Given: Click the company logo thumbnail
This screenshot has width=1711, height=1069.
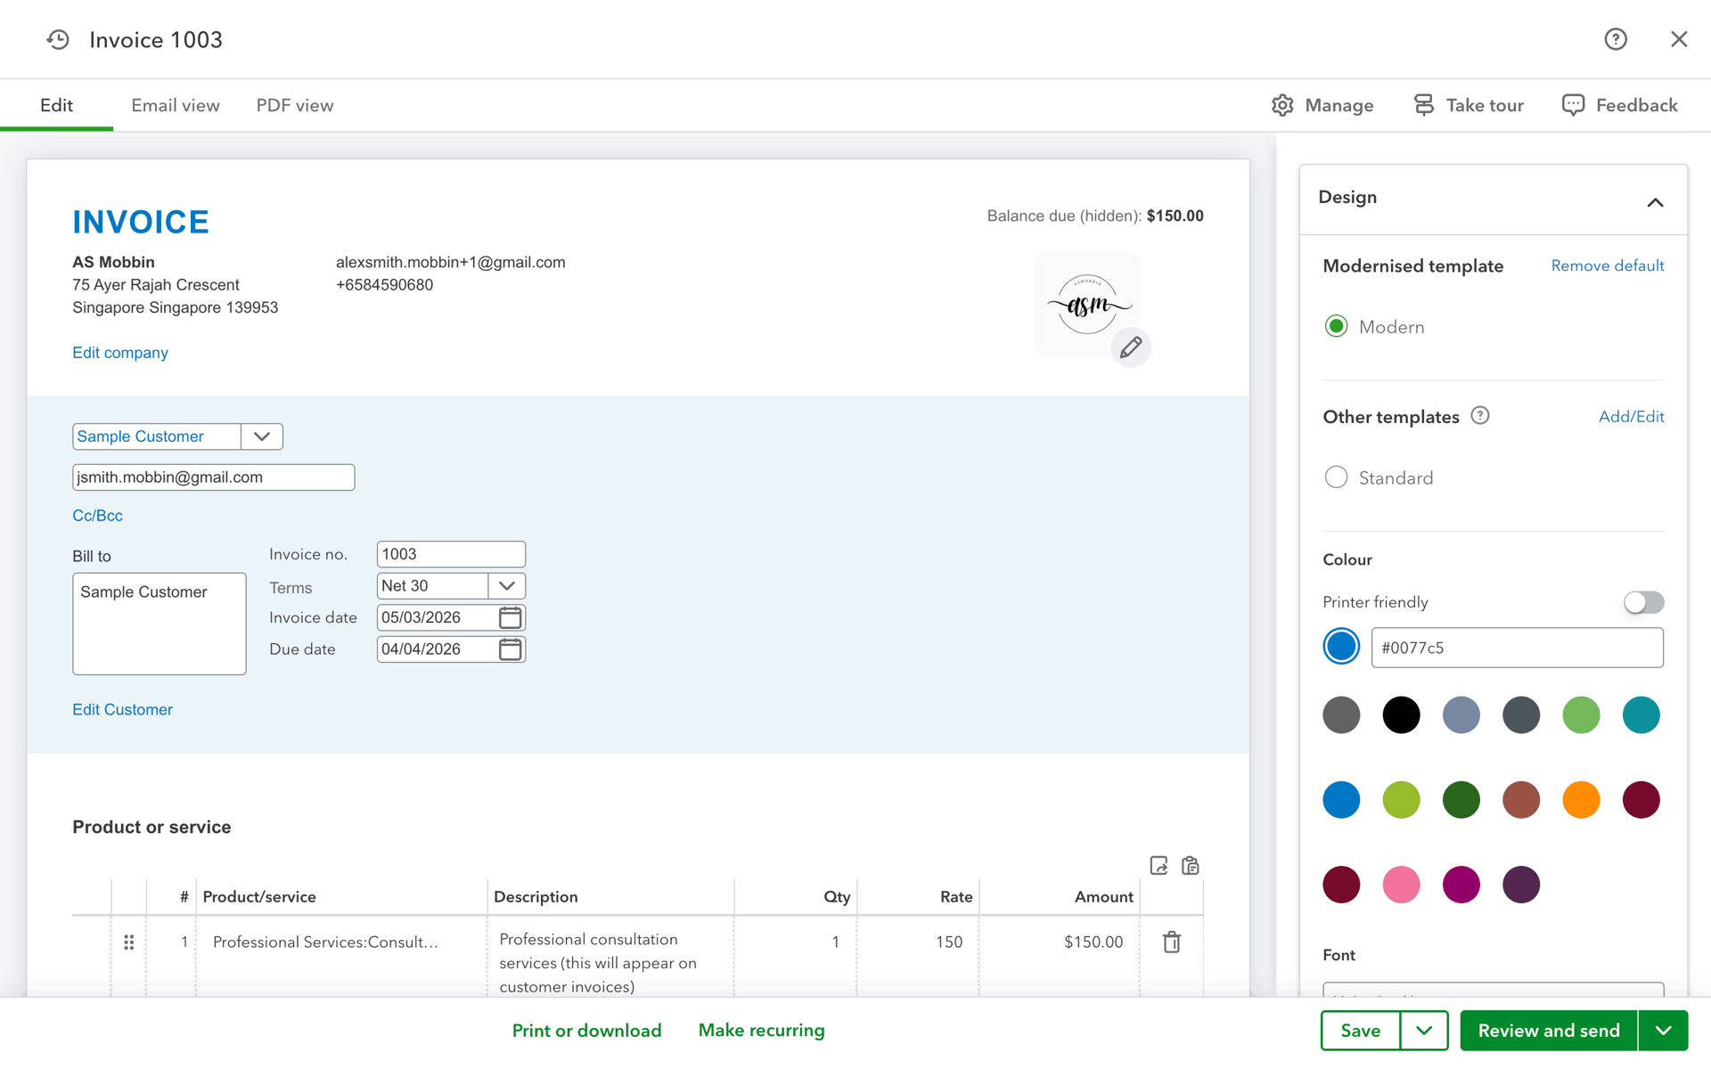Looking at the screenshot, I should coord(1087,305).
